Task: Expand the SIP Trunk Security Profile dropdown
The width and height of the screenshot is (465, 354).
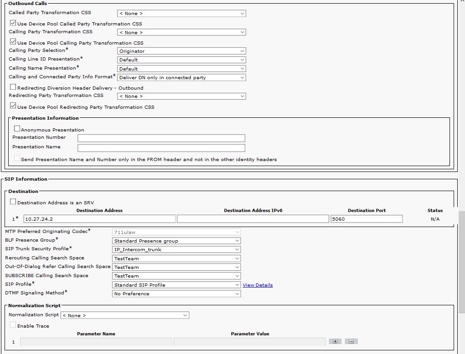Action: coord(176,249)
